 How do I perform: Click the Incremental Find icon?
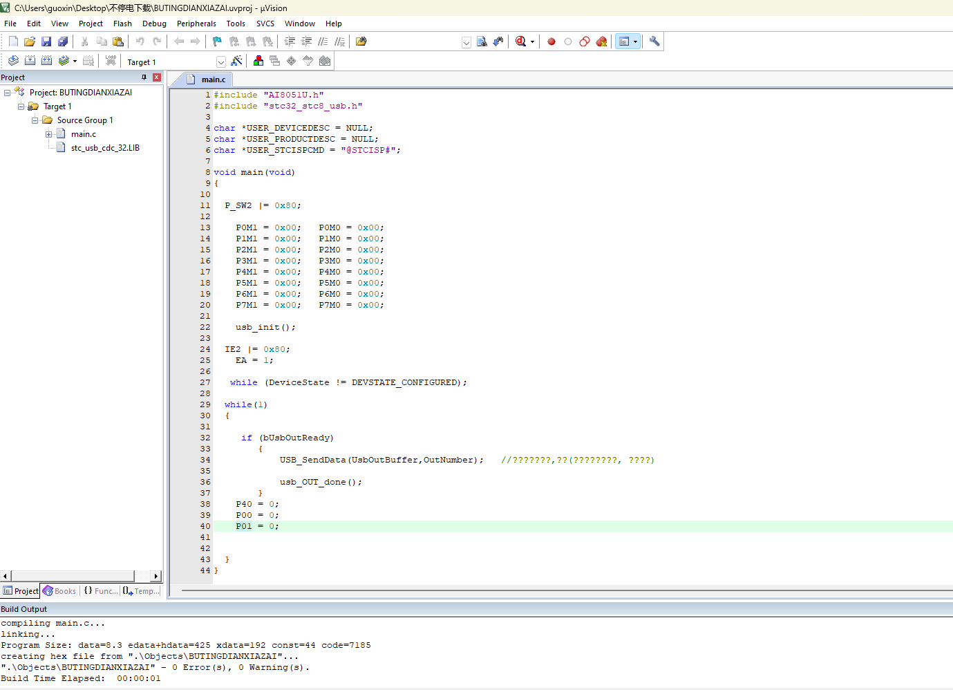coord(498,41)
